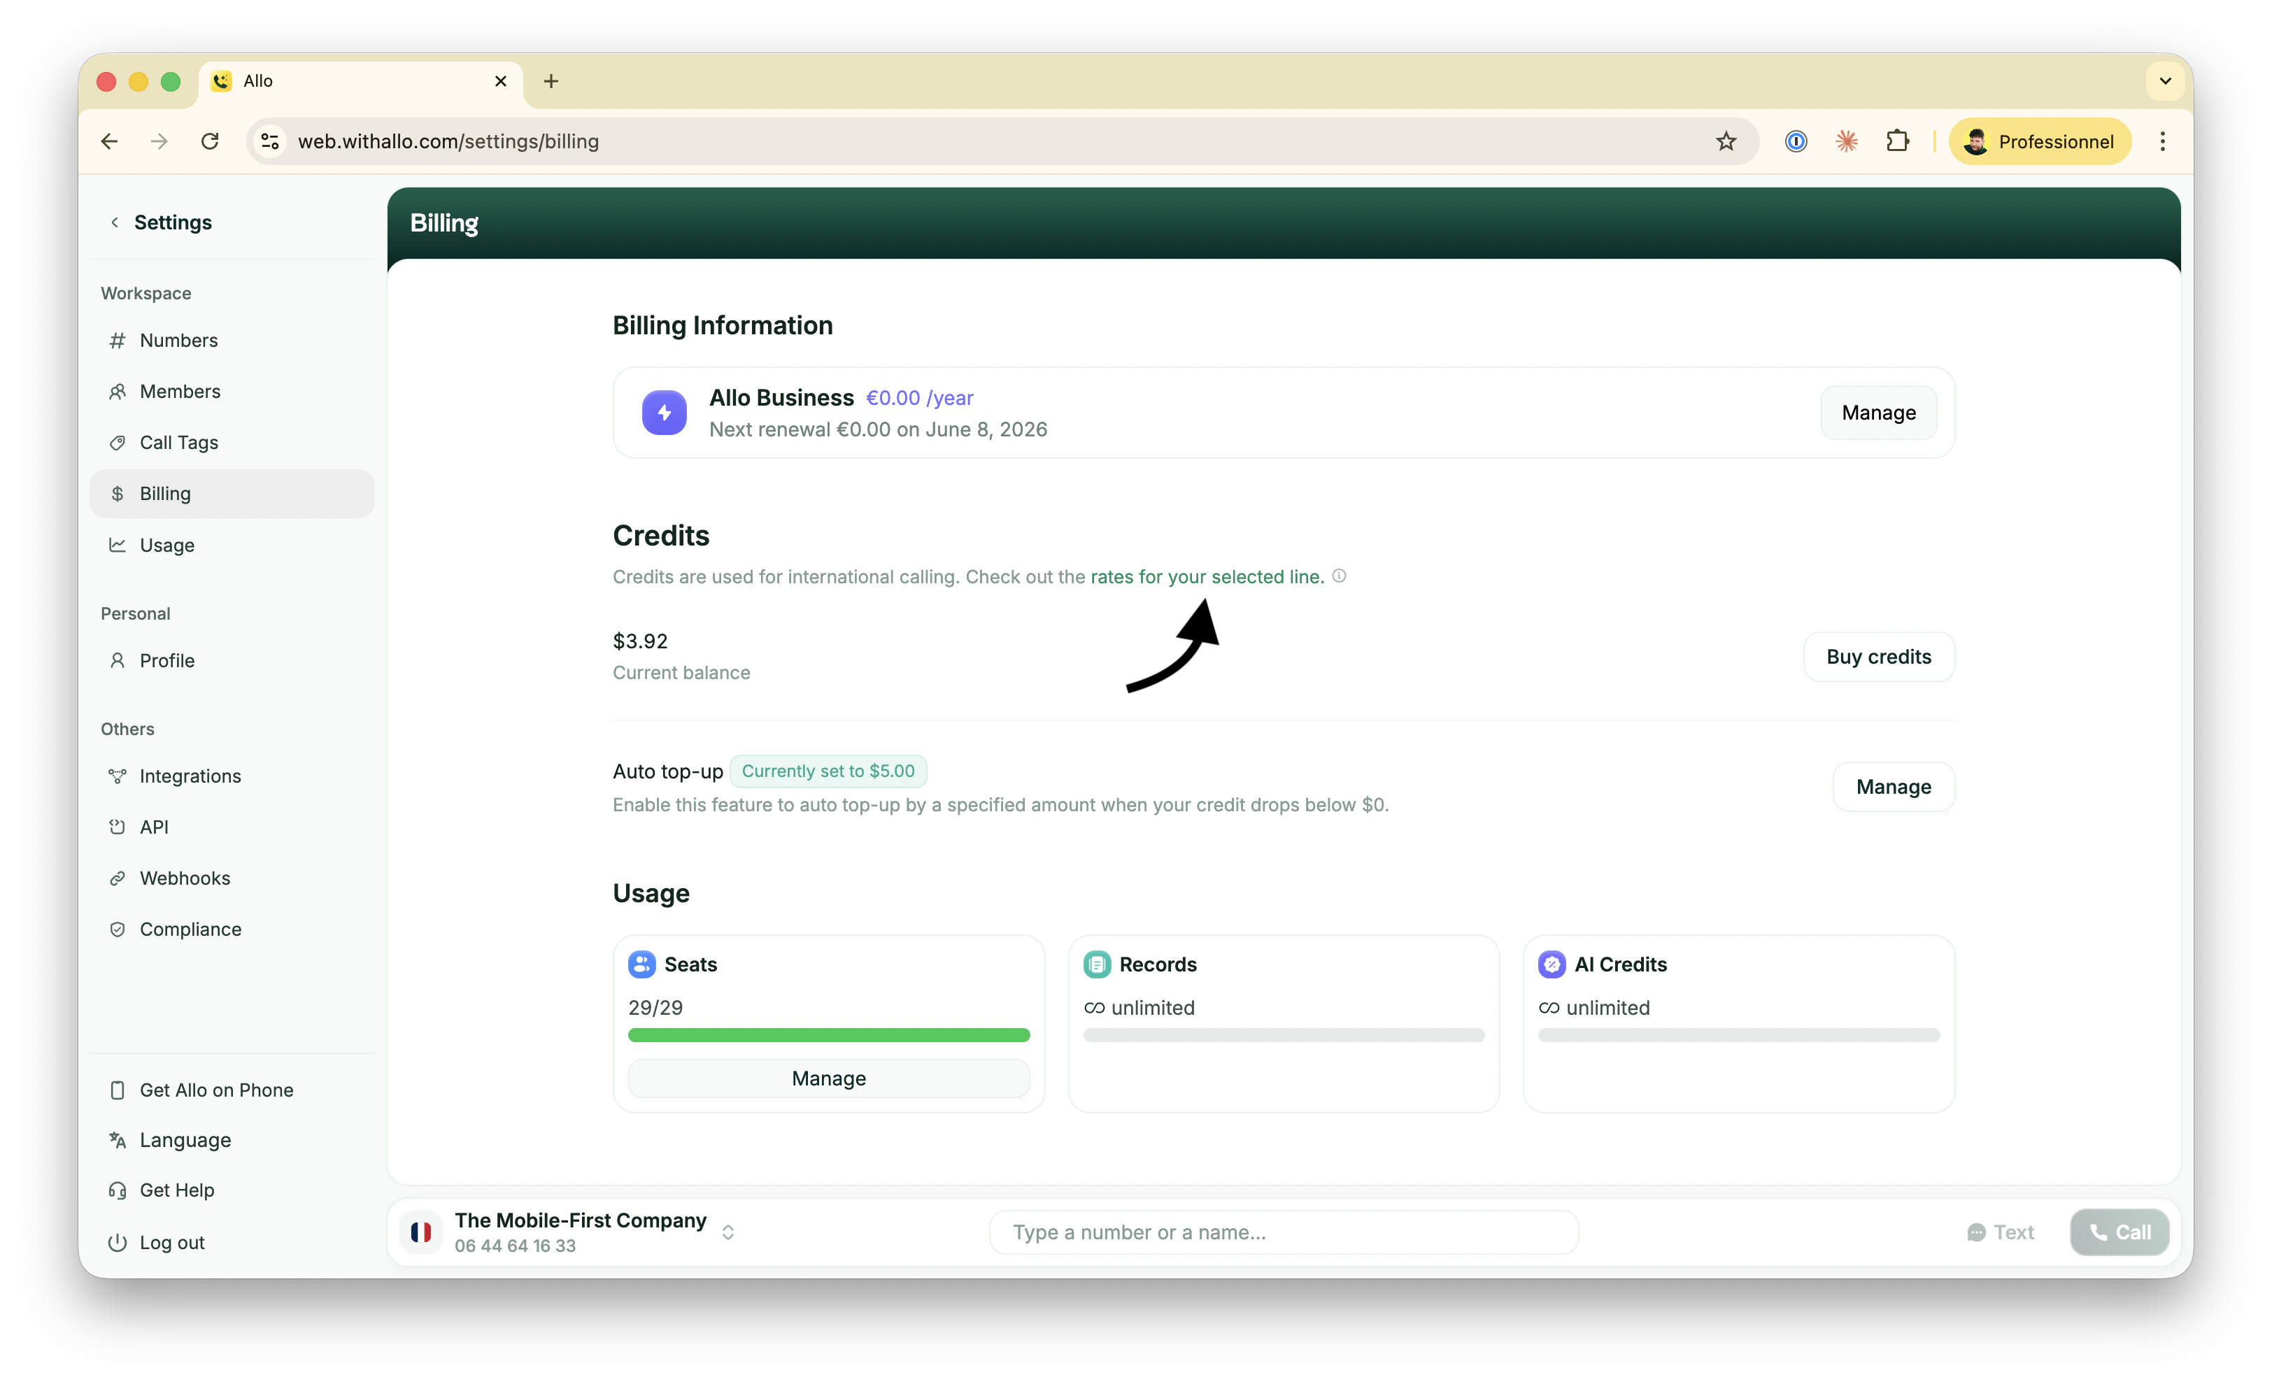
Task: Click the Buy credits button
Action: click(1878, 657)
